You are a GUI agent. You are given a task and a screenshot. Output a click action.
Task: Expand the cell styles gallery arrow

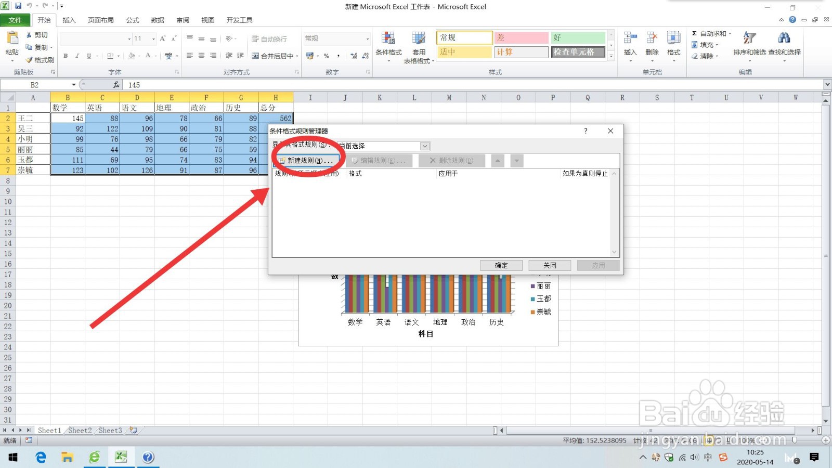pyautogui.click(x=611, y=56)
